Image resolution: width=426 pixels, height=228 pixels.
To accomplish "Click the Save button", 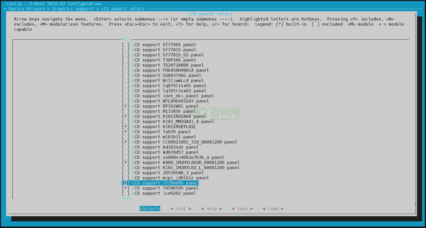I will [x=242, y=209].
